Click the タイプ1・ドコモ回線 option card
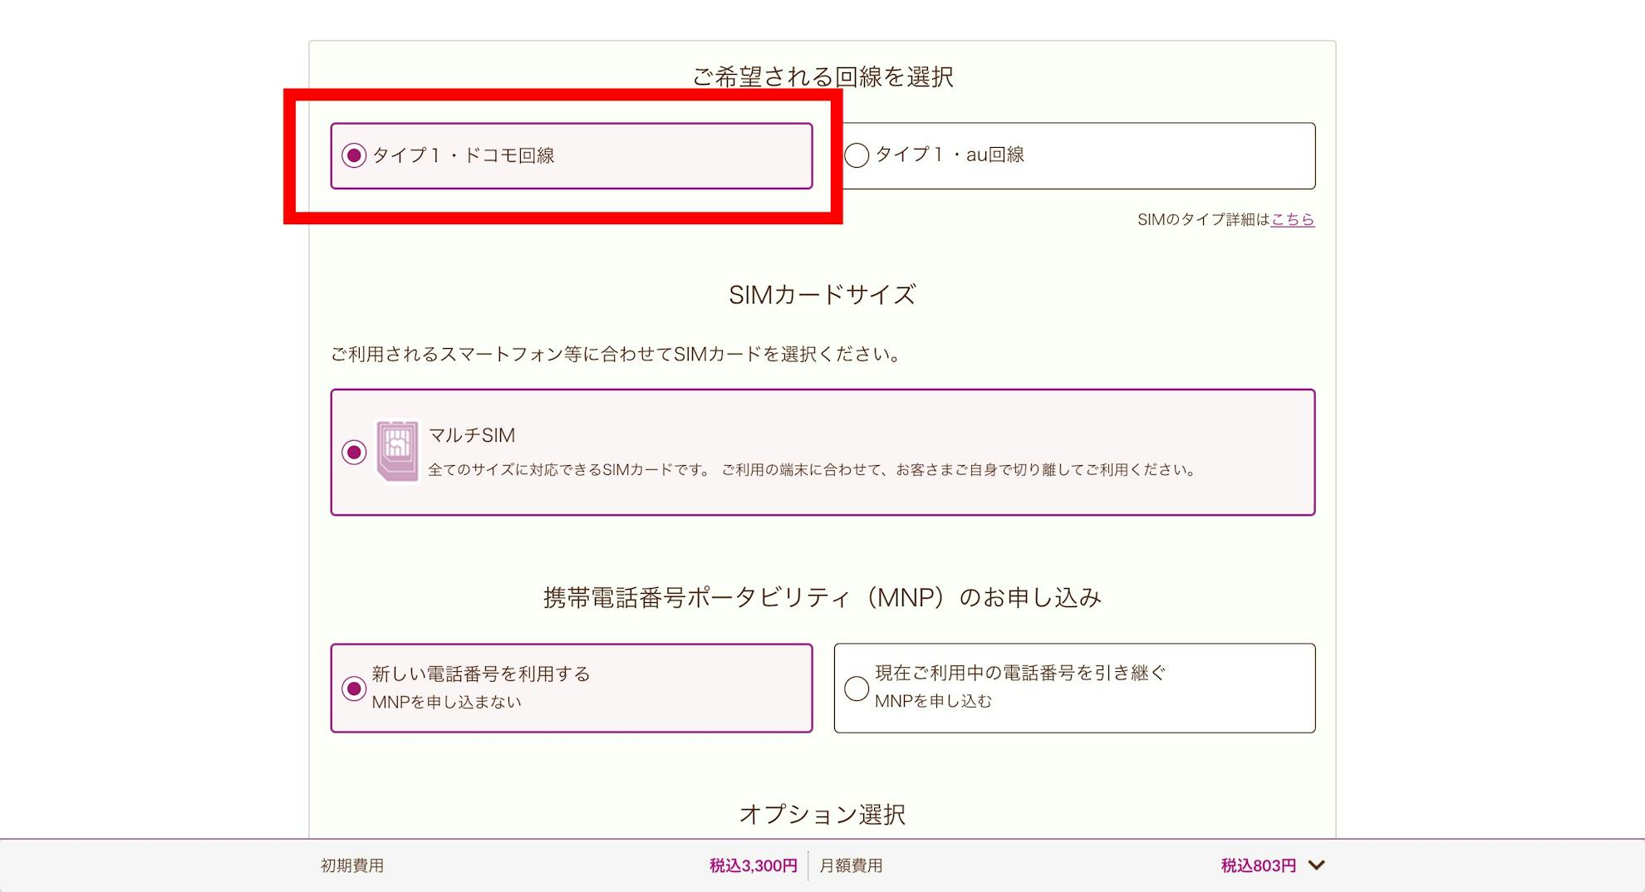 click(572, 156)
